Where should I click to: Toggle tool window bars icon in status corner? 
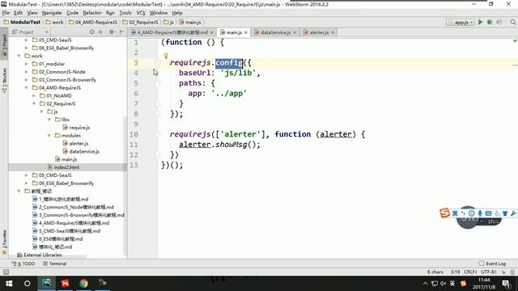point(6,272)
